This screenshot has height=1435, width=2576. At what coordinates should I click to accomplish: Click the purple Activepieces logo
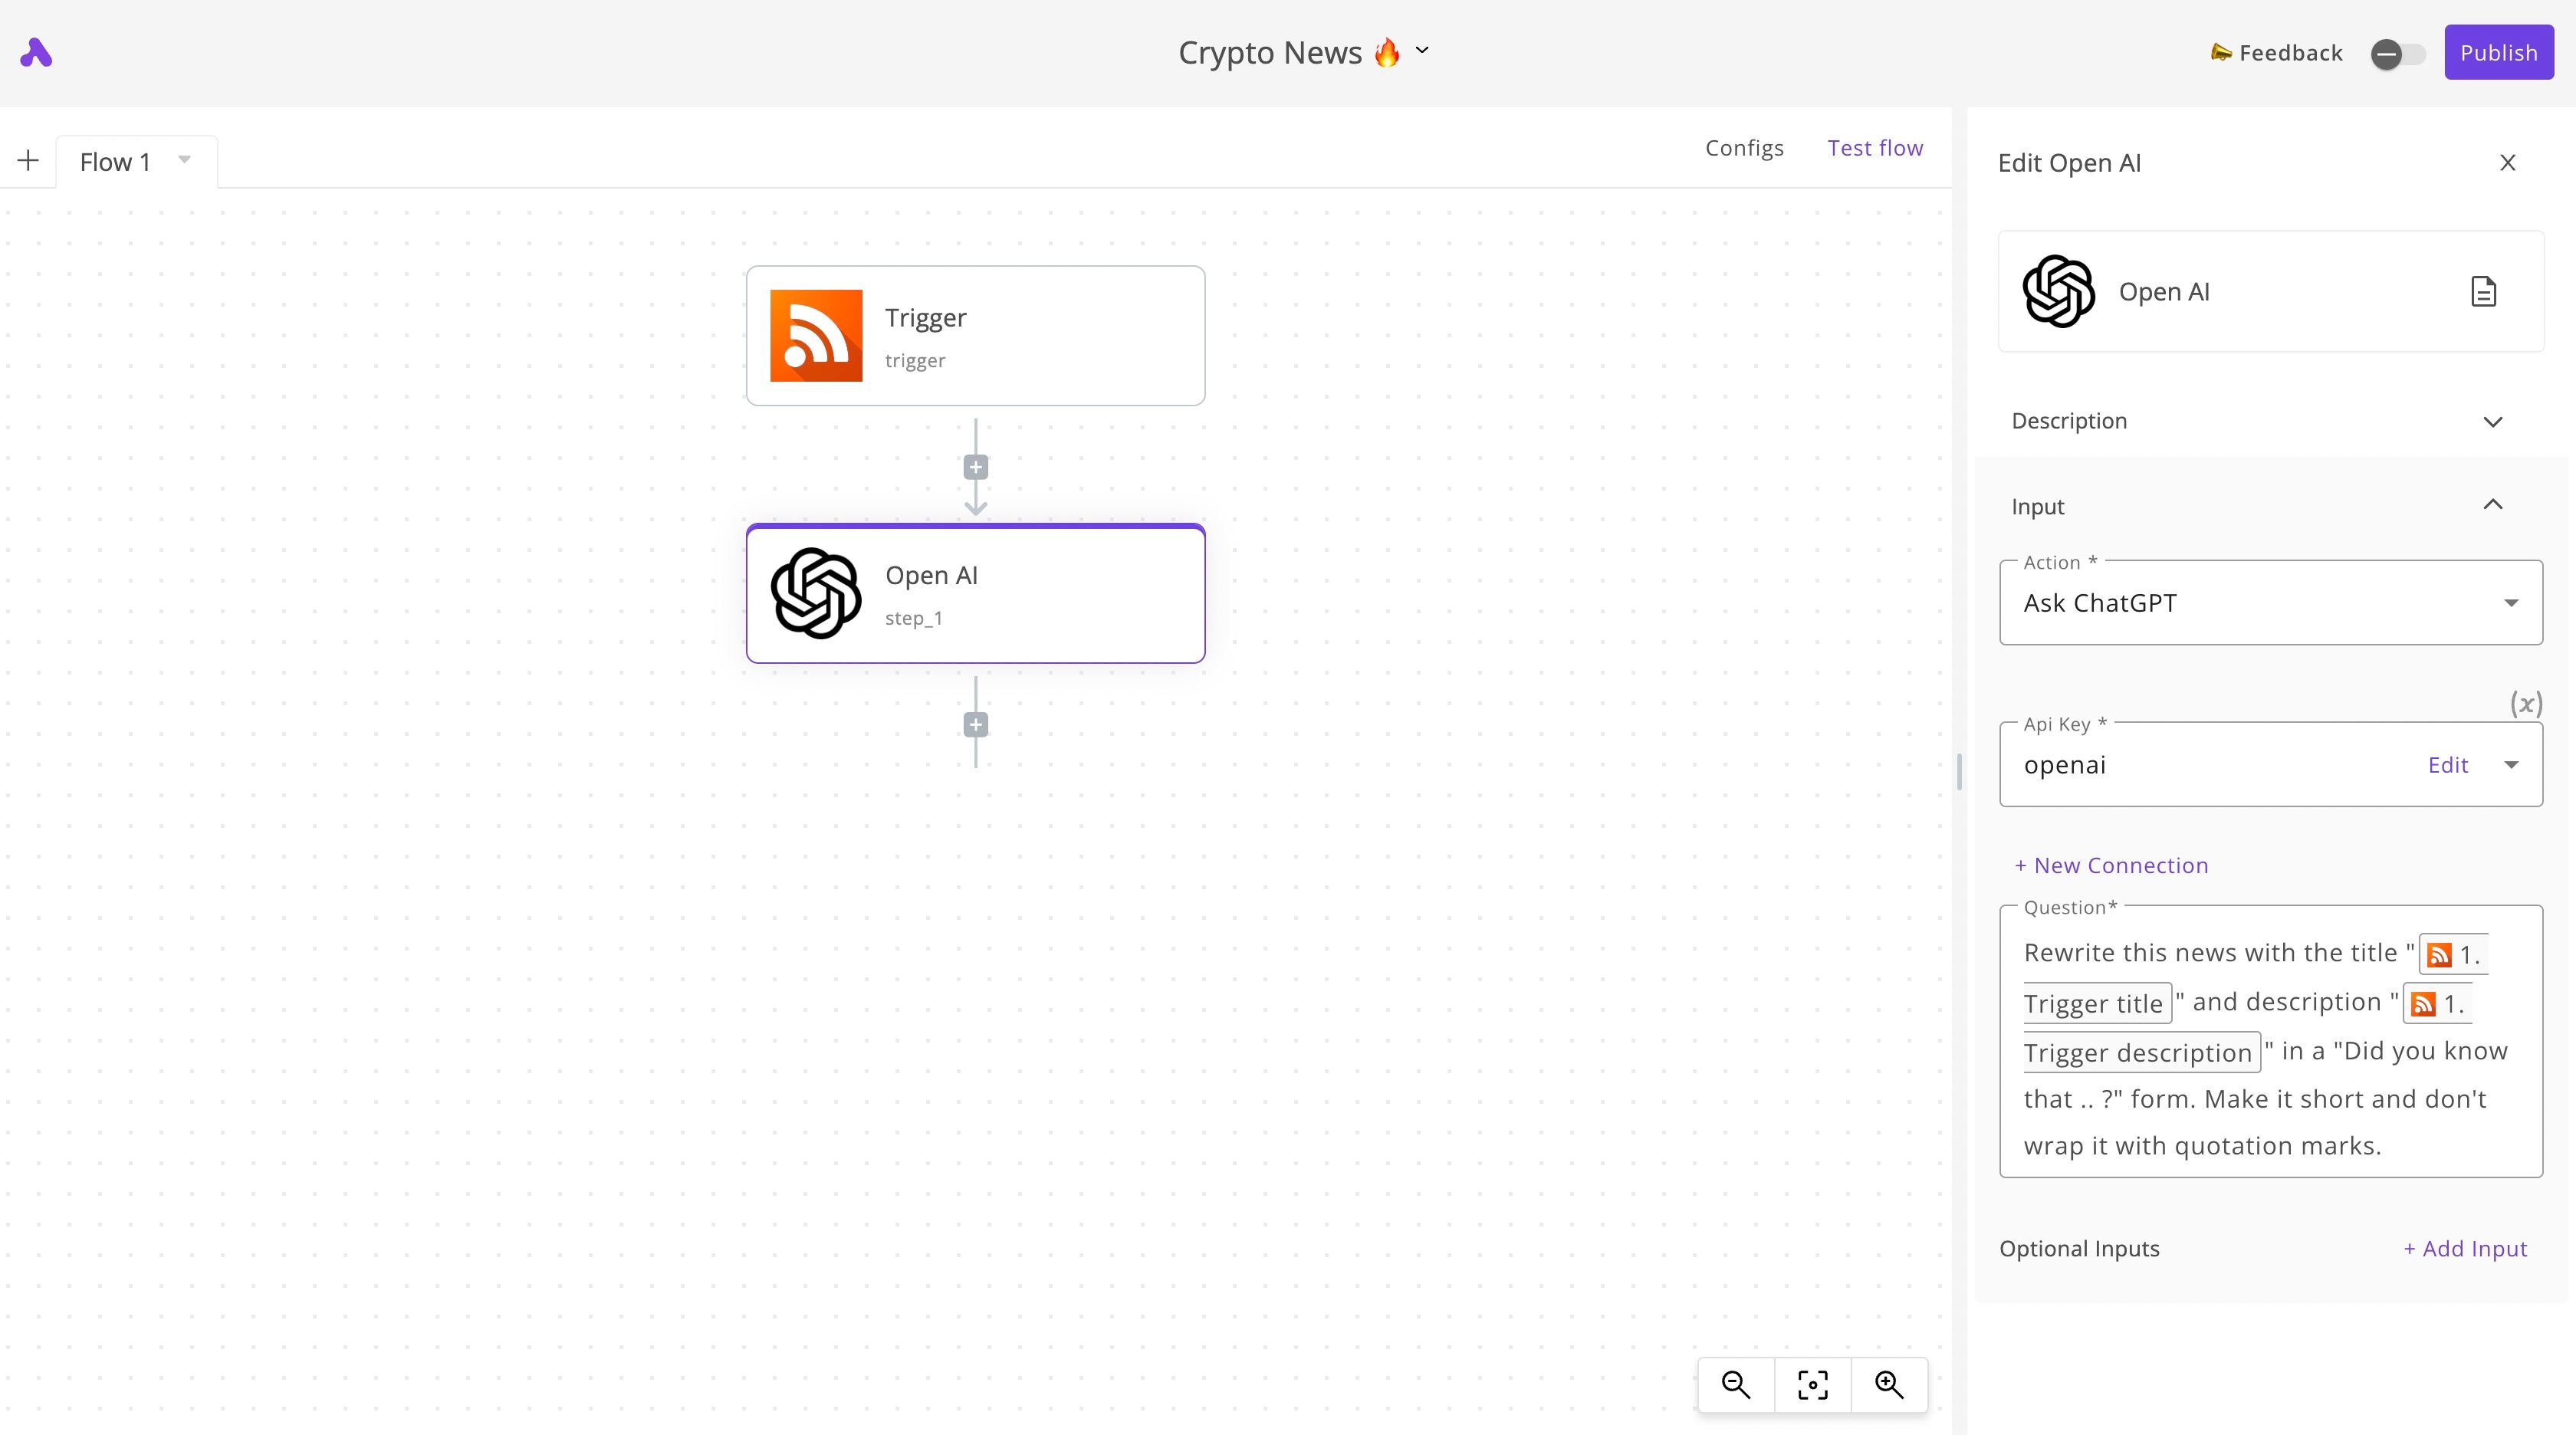coord(36,52)
